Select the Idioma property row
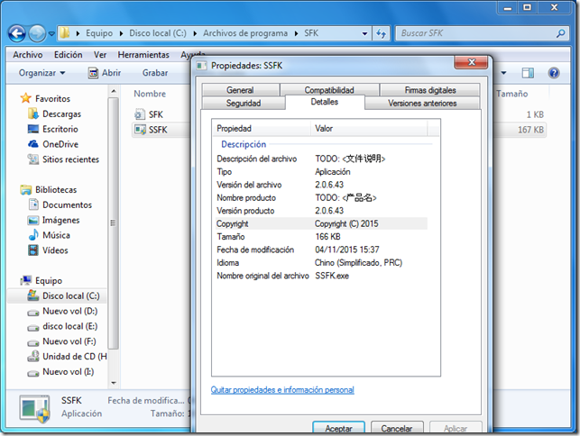580x436 pixels. (321, 263)
